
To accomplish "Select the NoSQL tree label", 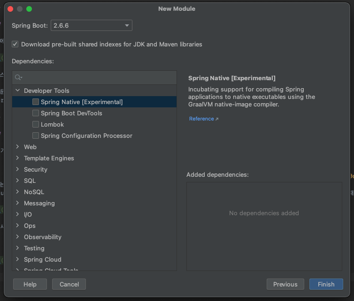I will (34, 192).
